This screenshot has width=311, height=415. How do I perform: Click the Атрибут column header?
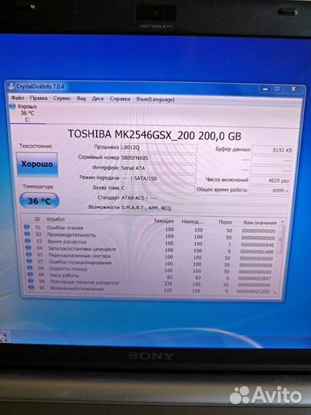55,219
